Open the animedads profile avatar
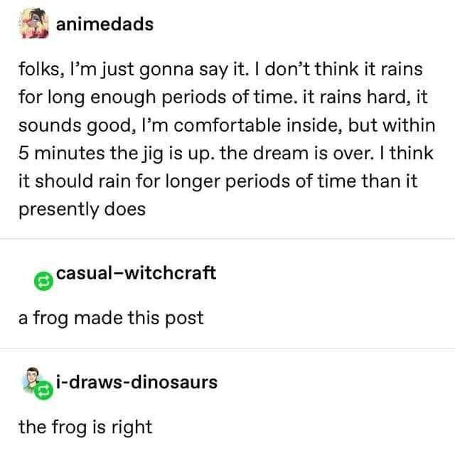This screenshot has width=455, height=458. (34, 23)
